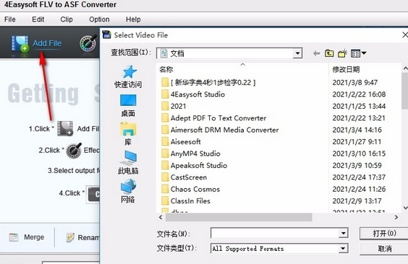The width and height of the screenshot is (408, 264).
Task: Go up one folder level icon
Action: tap(329, 53)
